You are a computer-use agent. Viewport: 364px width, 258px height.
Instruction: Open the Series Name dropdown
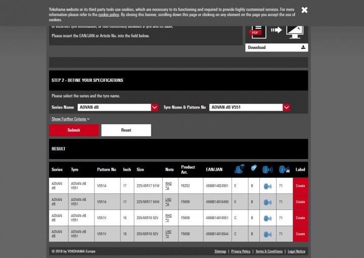click(x=118, y=108)
